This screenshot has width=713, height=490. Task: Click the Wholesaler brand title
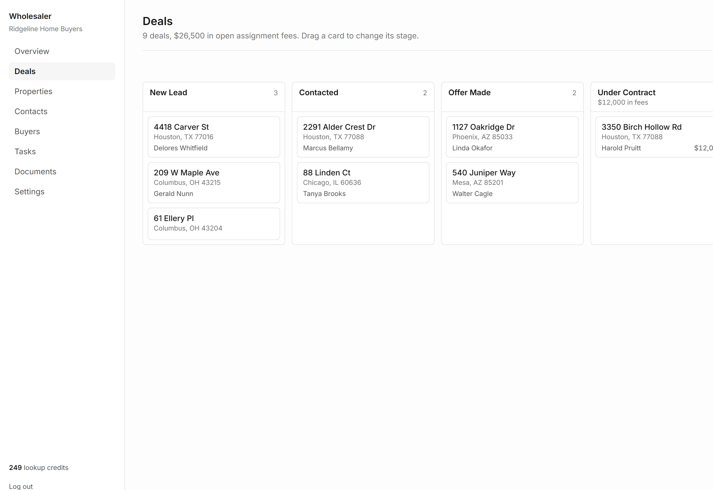30,16
